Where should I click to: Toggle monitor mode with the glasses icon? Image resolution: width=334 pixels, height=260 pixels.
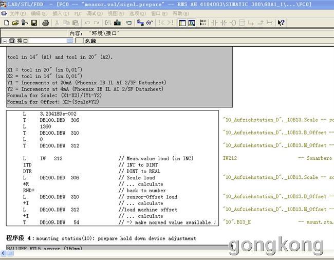(150, 23)
